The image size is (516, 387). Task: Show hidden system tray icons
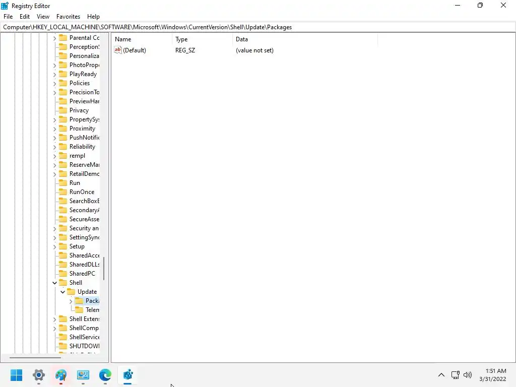(441, 375)
